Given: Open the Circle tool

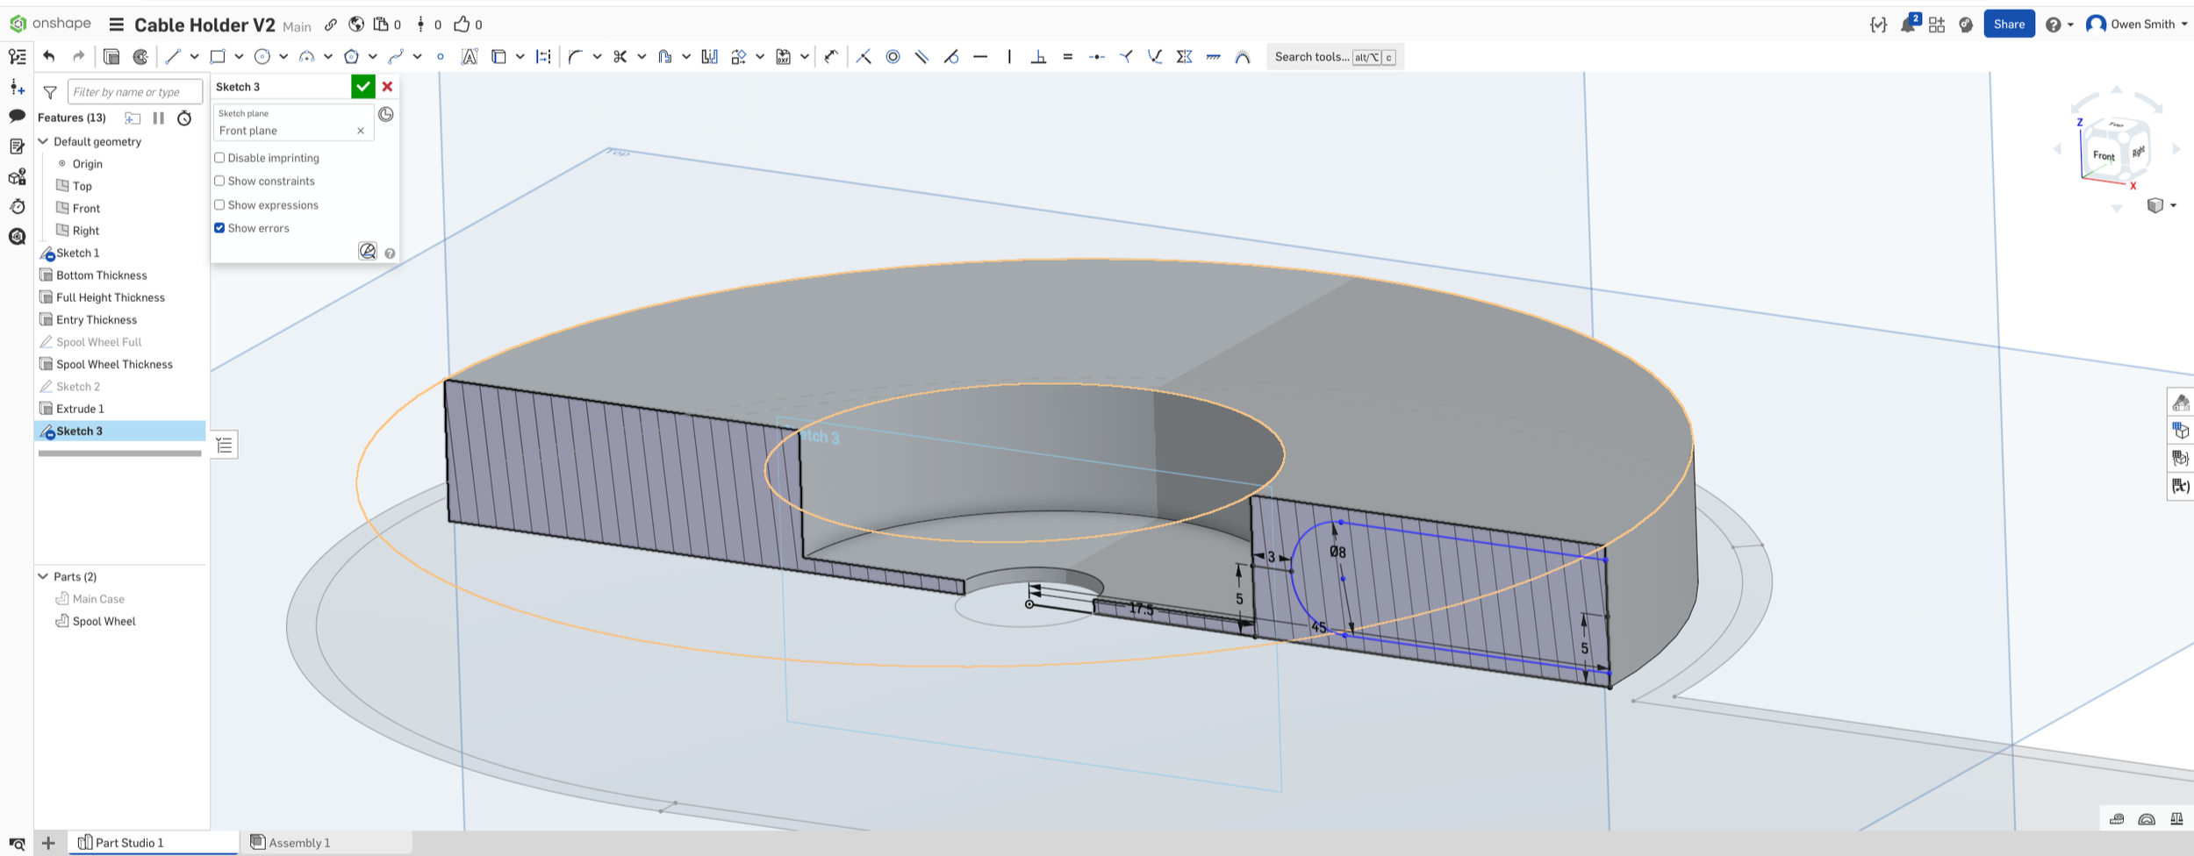Looking at the screenshot, I should (x=262, y=56).
